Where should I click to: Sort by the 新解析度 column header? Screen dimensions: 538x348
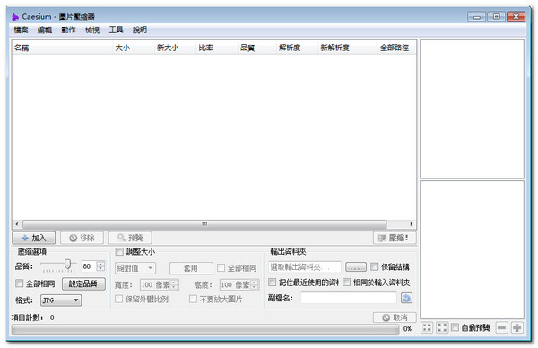(x=348, y=48)
